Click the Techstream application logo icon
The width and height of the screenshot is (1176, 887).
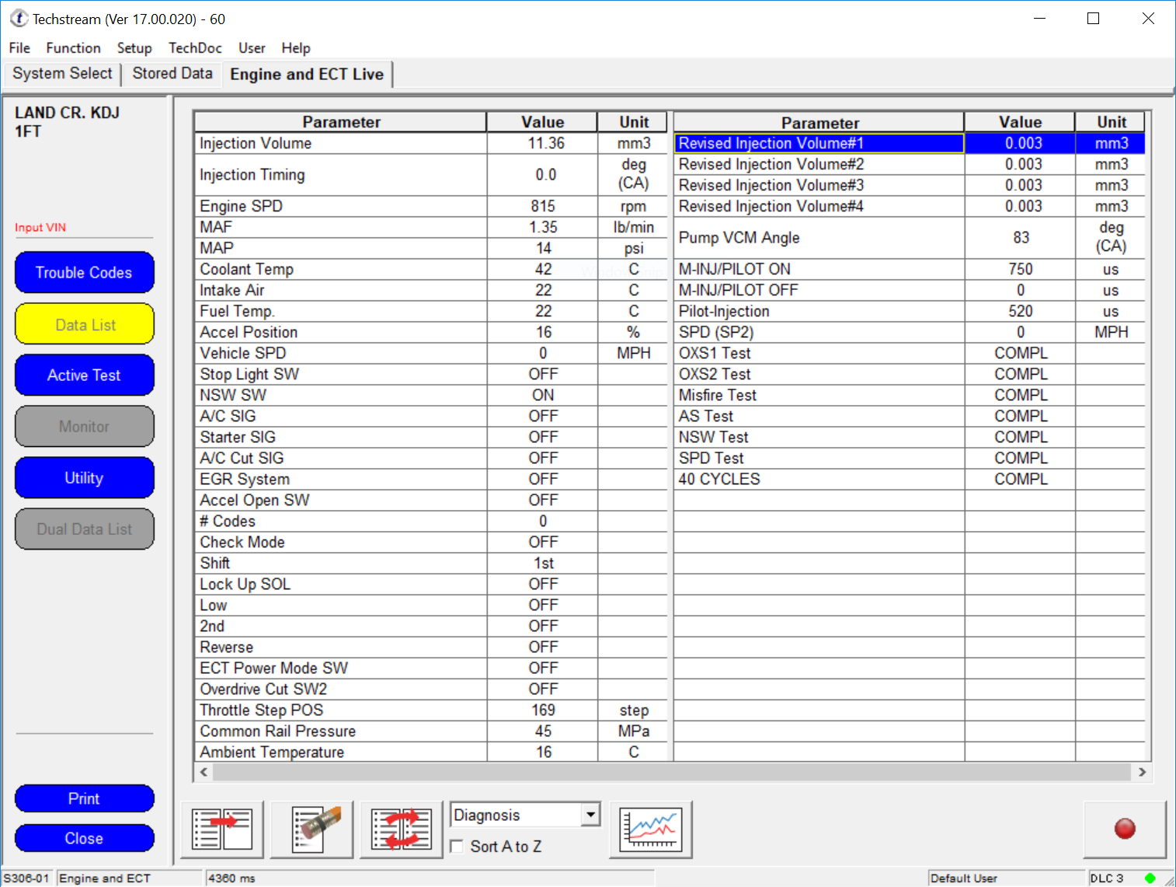click(x=19, y=19)
